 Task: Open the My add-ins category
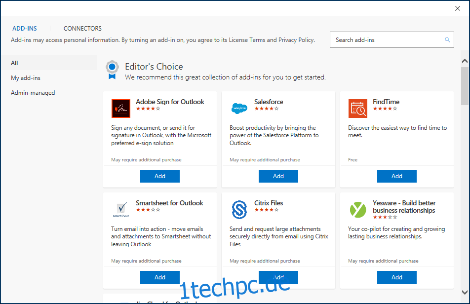pos(26,78)
